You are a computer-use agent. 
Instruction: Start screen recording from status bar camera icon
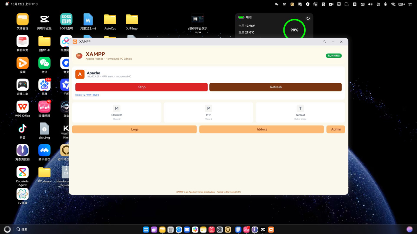coord(331,4)
